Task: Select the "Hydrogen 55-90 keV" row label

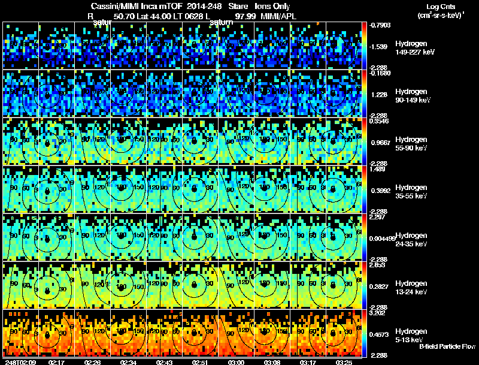Action: (411, 144)
